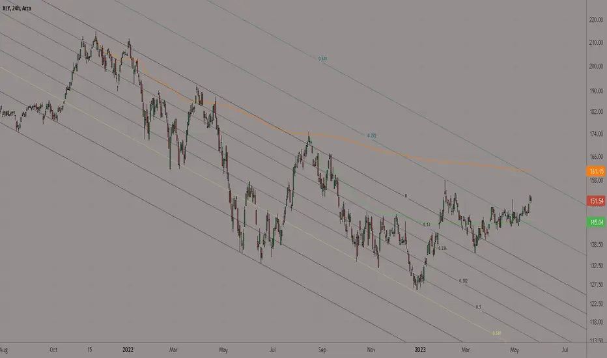
Task: Select the red 151.54 last price tag
Action: [596, 201]
